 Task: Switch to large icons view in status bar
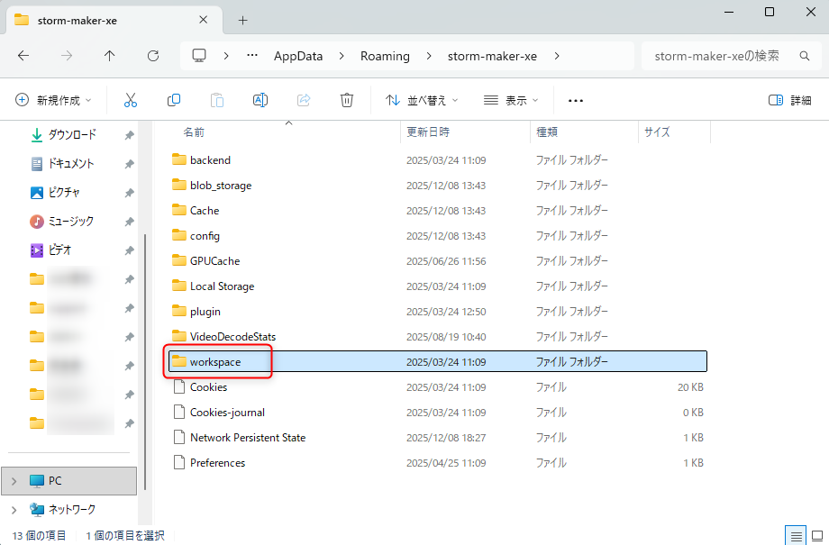pos(816,536)
